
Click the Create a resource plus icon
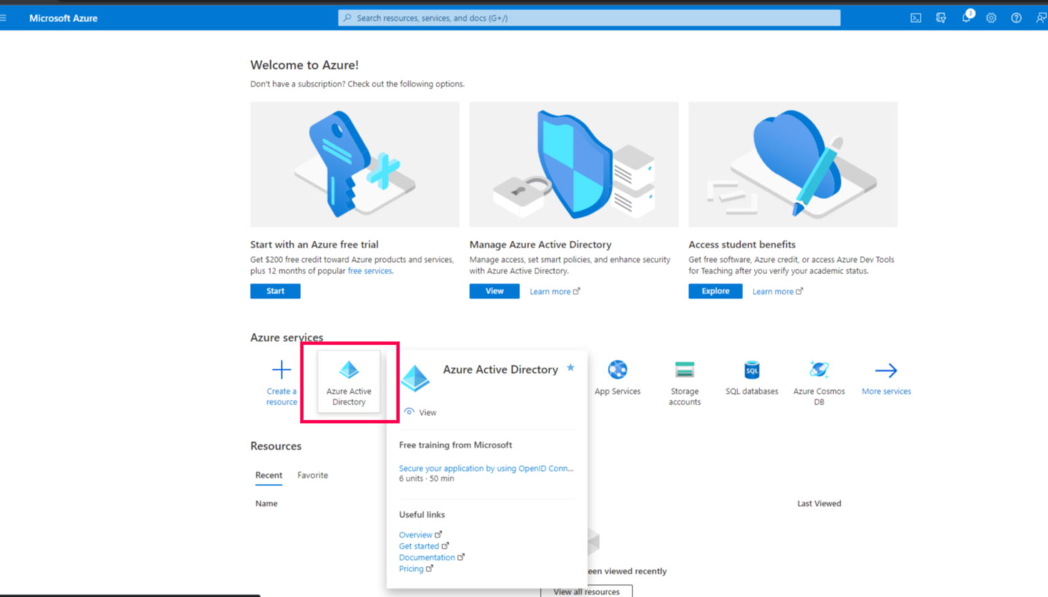[281, 370]
